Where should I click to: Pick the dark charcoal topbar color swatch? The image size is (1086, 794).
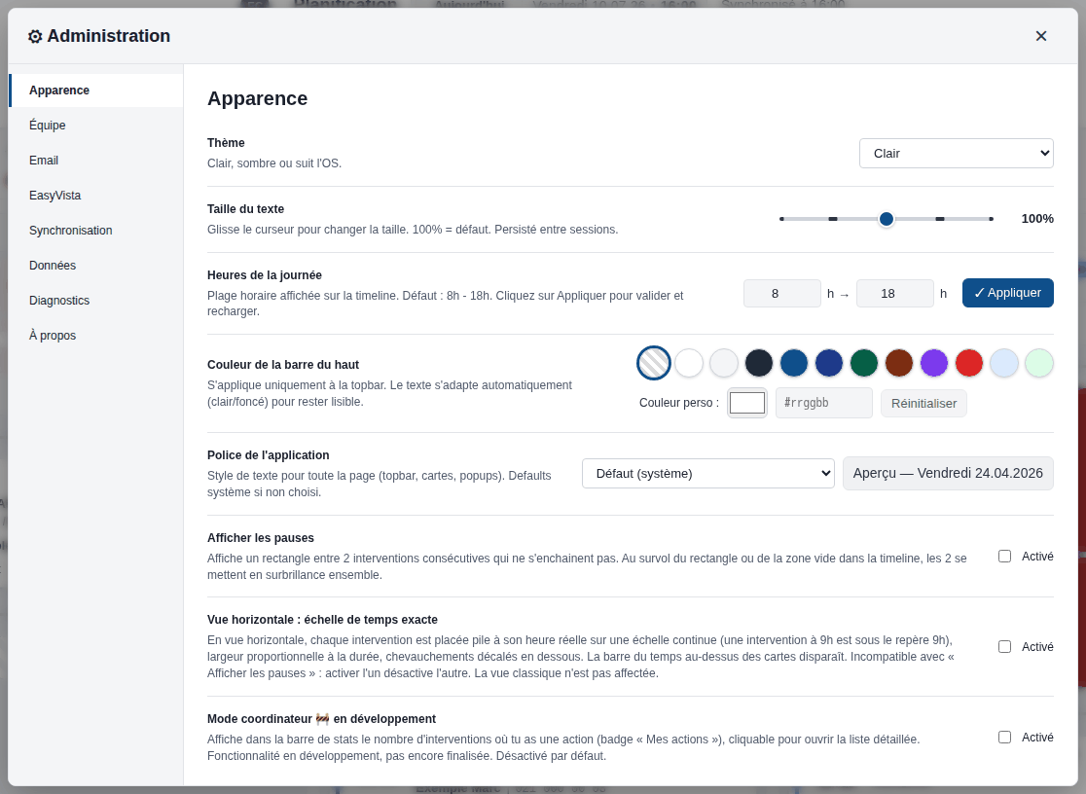tap(759, 363)
